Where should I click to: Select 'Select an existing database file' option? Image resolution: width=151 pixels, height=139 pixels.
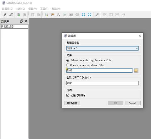click(x=89, y=60)
